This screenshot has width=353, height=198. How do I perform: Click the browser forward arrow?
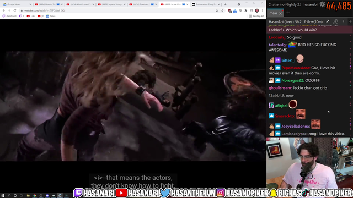pyautogui.click(x=9, y=10)
